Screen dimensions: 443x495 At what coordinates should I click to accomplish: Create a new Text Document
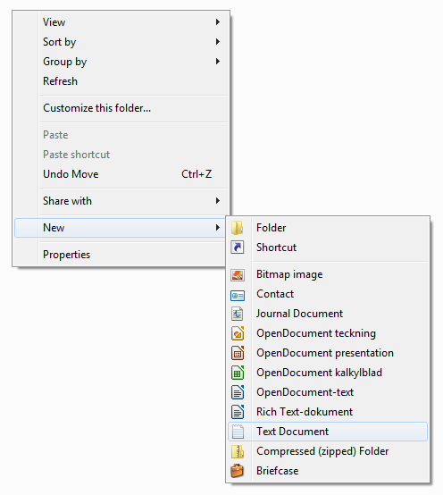(328, 432)
